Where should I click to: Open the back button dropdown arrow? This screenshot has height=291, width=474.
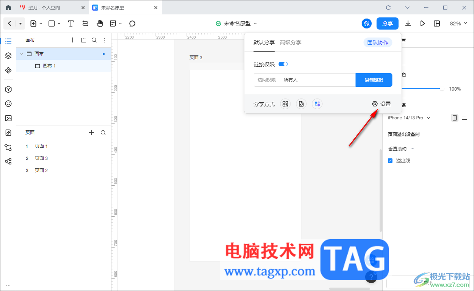20,23
